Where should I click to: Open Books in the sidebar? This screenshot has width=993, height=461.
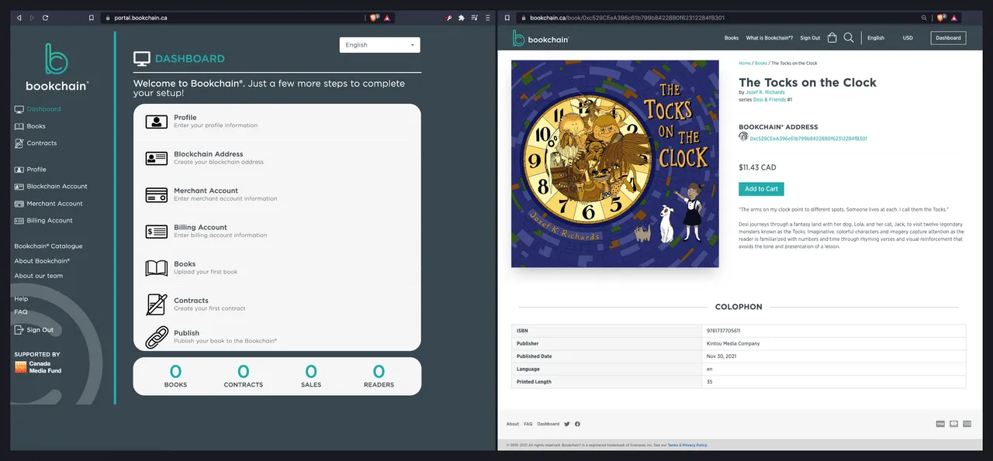pos(30,126)
